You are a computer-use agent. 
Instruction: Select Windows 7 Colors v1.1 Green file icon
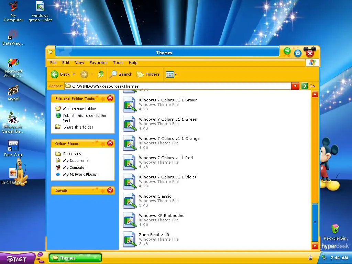pyautogui.click(x=130, y=124)
